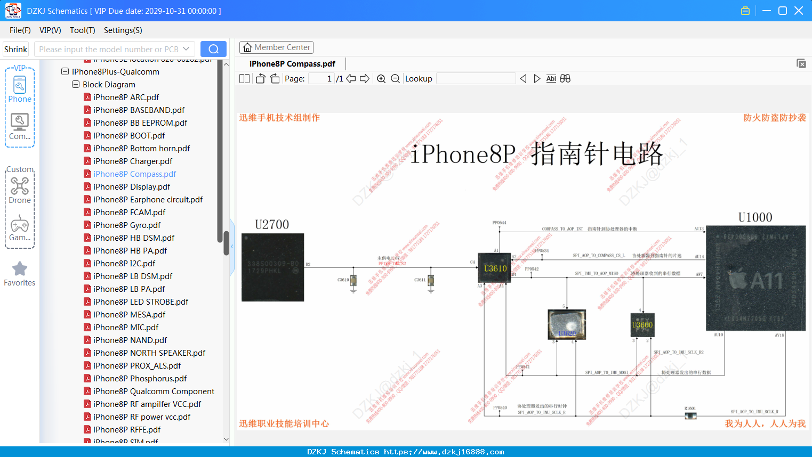Click the DZKJ app logo
Screen dimensions: 812x457
[x=13, y=11]
